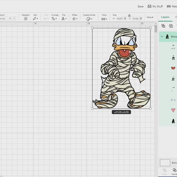Collapse the Donald layer group
Image resolution: width=177 pixels, height=177 pixels.
click(x=162, y=37)
